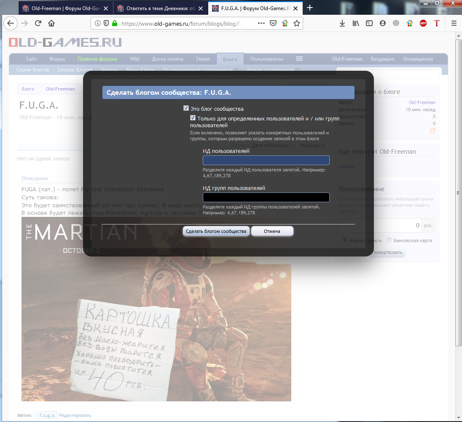This screenshot has width=462, height=422.
Task: Open the 'Steam' navigation item
Action: (203, 59)
